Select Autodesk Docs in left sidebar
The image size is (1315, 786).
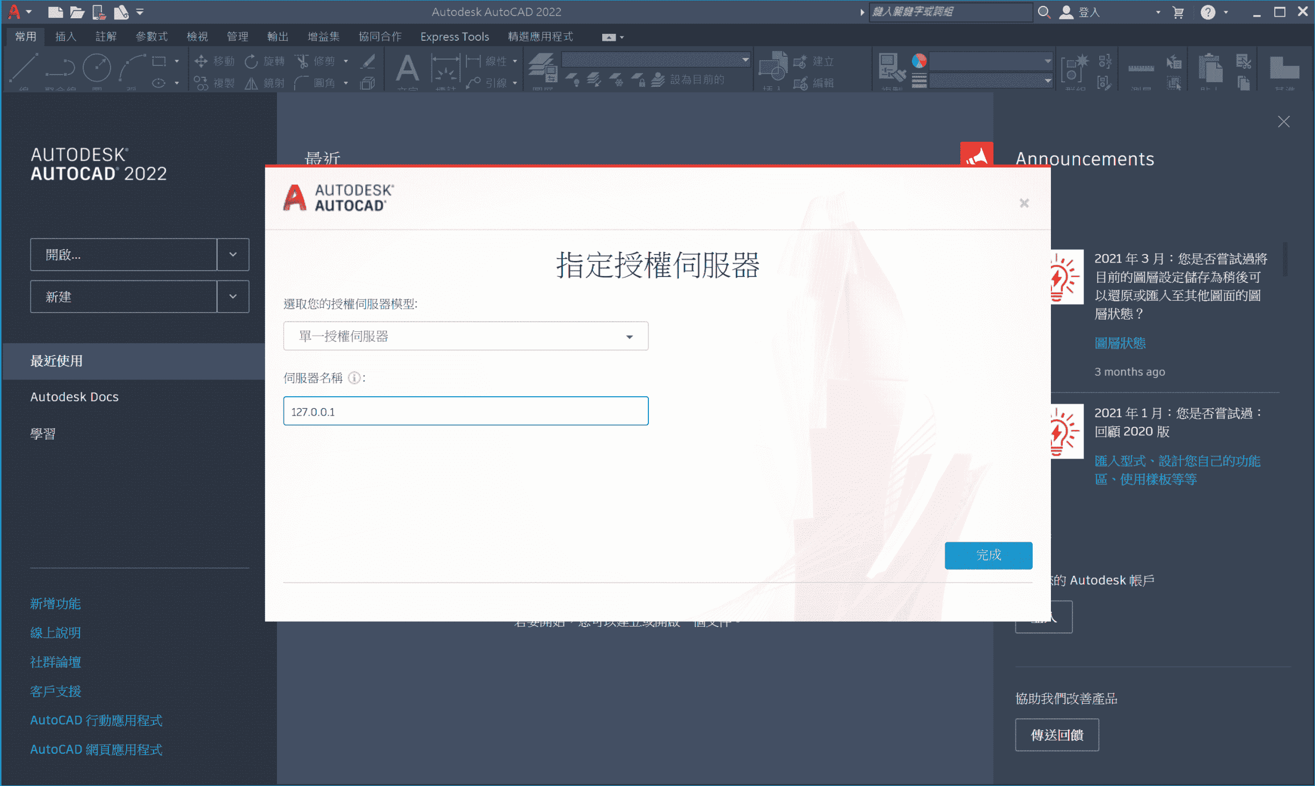point(74,397)
